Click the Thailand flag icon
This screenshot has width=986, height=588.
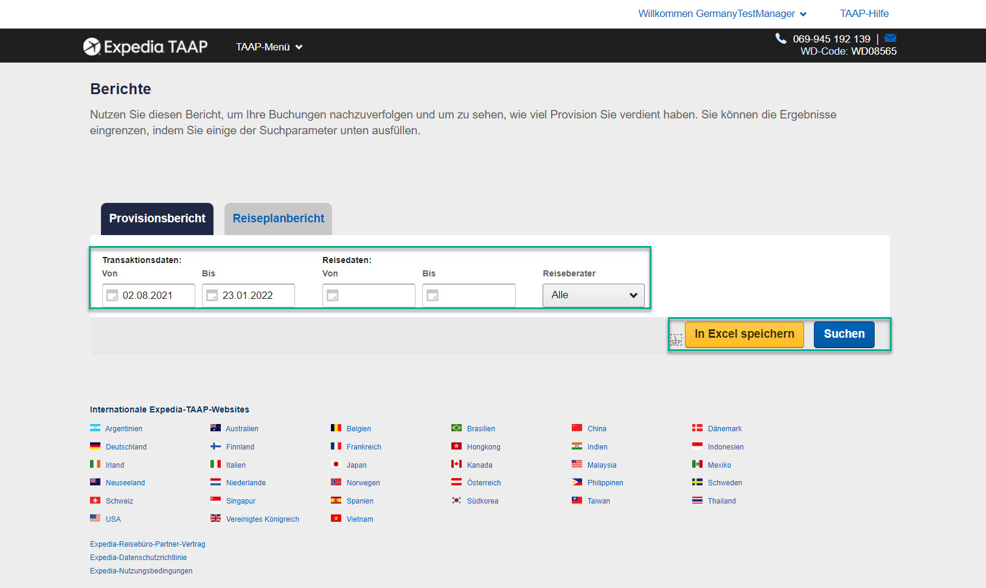pyautogui.click(x=697, y=501)
